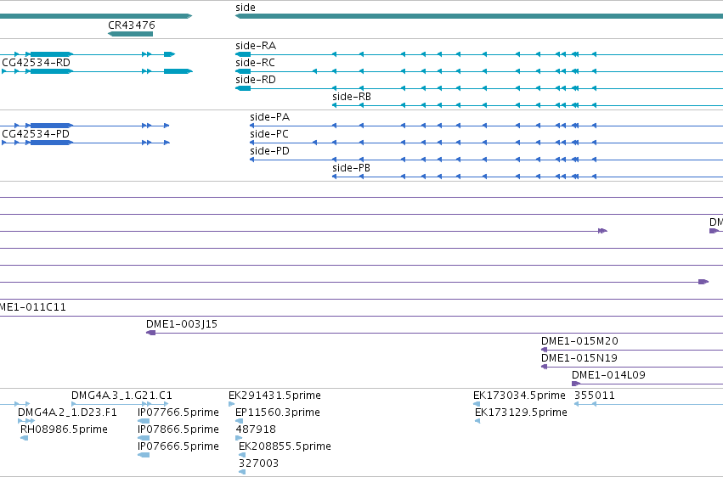Viewport: 723px width, 477px height.
Task: Click the arrowhead ending the DME1-015N19 clone
Action: tap(544, 367)
